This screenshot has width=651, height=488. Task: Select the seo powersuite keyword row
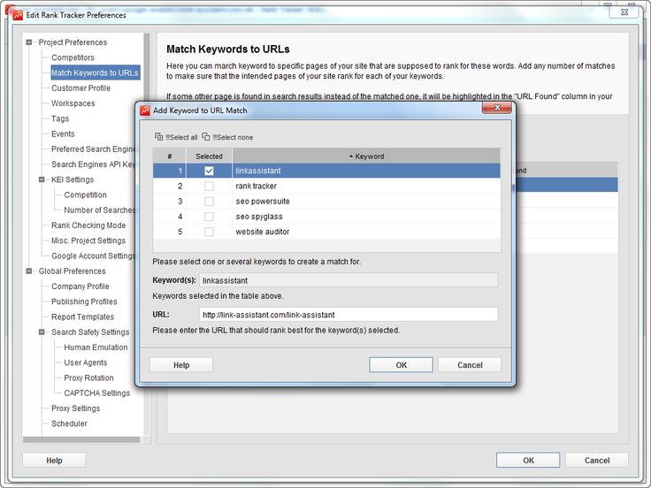click(326, 202)
